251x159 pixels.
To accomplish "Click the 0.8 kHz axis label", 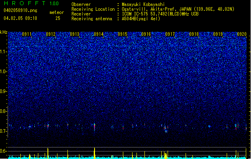I will click(4, 111).
